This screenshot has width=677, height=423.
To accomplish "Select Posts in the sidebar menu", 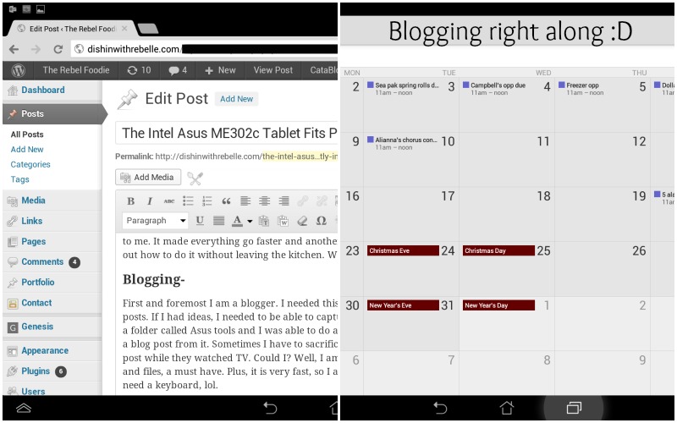I will (x=52, y=113).
